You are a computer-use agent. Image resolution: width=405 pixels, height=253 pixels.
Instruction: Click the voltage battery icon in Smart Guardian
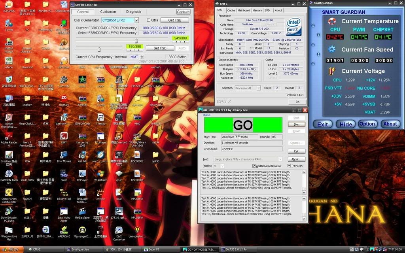pyautogui.click(x=331, y=71)
